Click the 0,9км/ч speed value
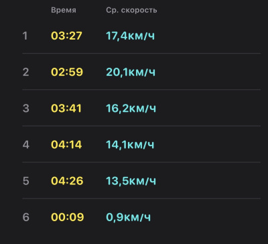This screenshot has width=268, height=244. coord(128,217)
